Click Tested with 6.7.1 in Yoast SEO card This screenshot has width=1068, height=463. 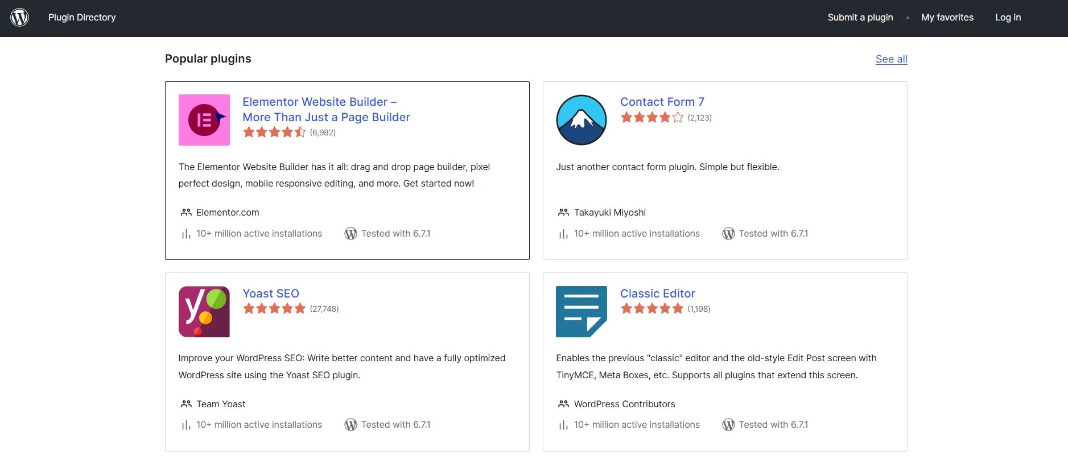pos(396,425)
